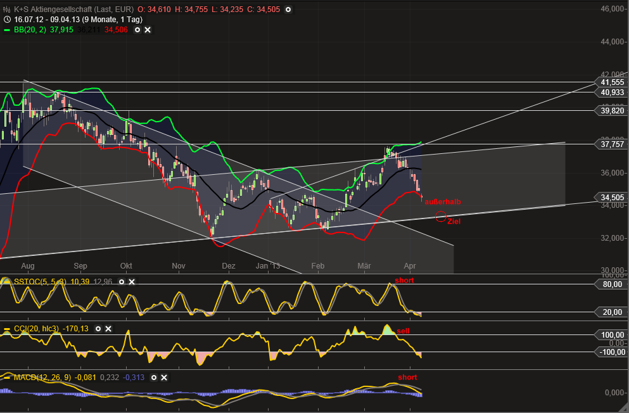Image resolution: width=629 pixels, height=413 pixels.
Task: Click the Aug label on time axis
Action: pos(28,266)
